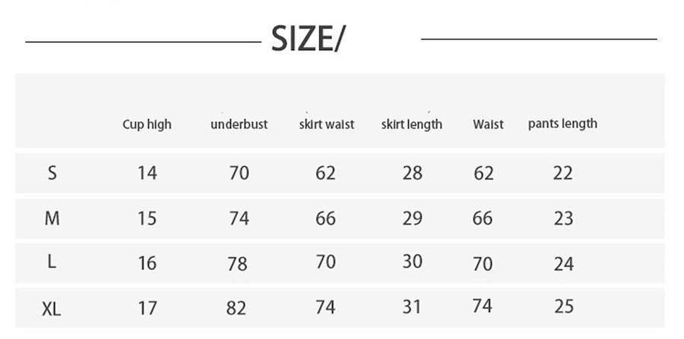Select underbust value 74 in M row
Image resolution: width=684 pixels, height=339 pixels.
click(x=239, y=218)
